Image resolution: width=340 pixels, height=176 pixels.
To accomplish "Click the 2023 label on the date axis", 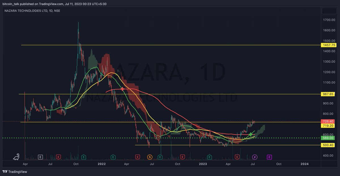I will click(203, 164).
